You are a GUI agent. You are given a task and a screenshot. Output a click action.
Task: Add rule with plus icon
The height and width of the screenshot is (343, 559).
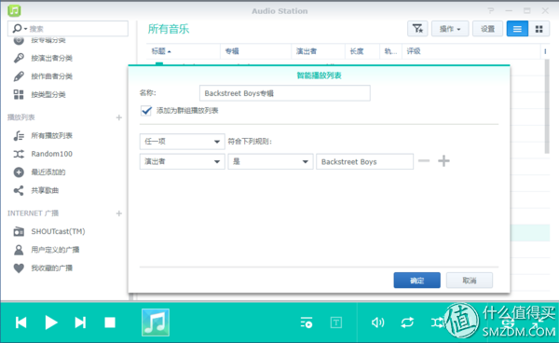[x=443, y=161]
